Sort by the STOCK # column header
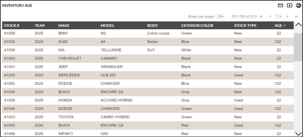This screenshot has height=137, width=303. [x=12, y=25]
